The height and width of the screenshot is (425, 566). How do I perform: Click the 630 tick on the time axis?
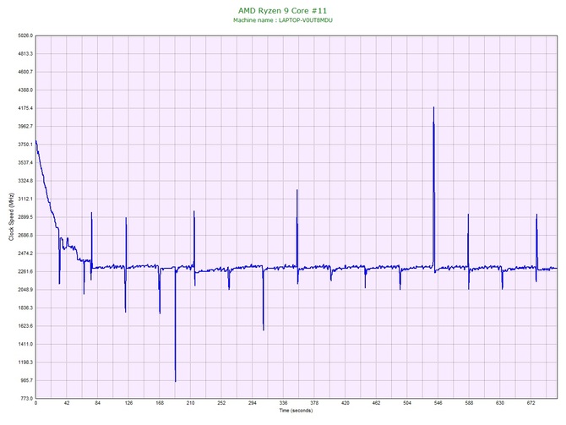[x=500, y=403]
